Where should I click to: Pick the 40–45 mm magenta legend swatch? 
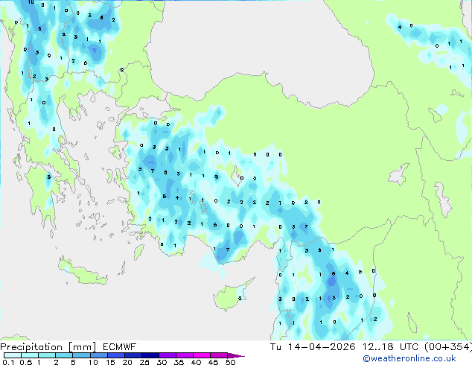201,355
